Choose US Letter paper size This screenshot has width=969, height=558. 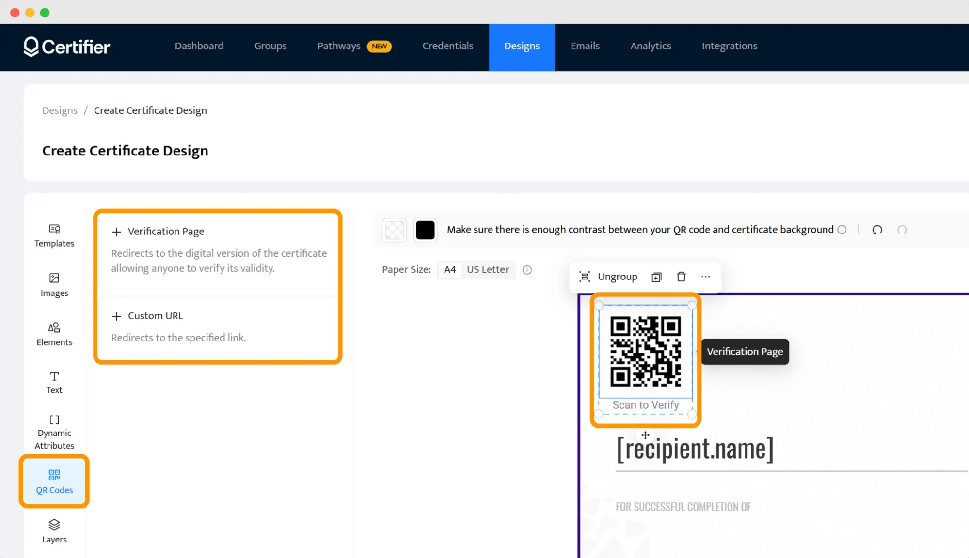click(488, 269)
